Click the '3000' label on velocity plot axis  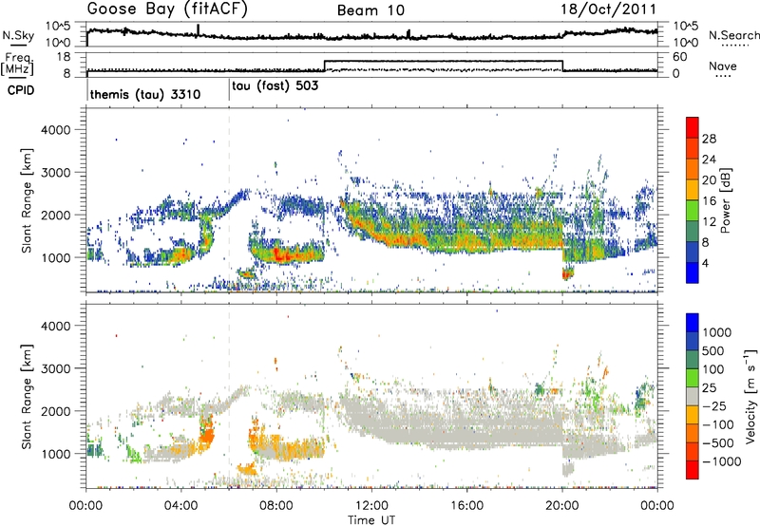tap(55, 368)
